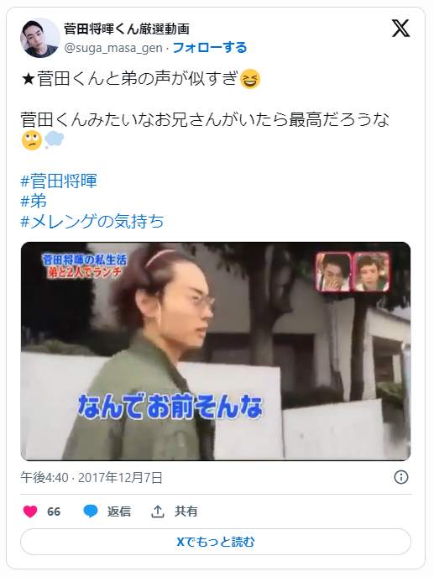The height and width of the screenshot is (577, 434).
Task: Click the 午後4:40 · 2017年12月7日 timestamp
Action: (x=92, y=478)
